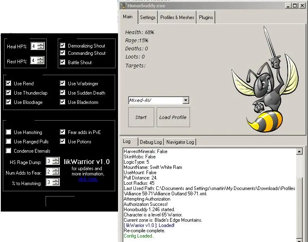Click the Start button

tap(141, 117)
